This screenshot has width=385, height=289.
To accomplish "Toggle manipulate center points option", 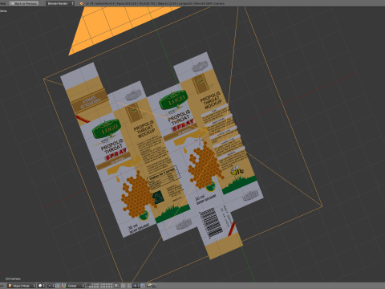I will (57, 286).
